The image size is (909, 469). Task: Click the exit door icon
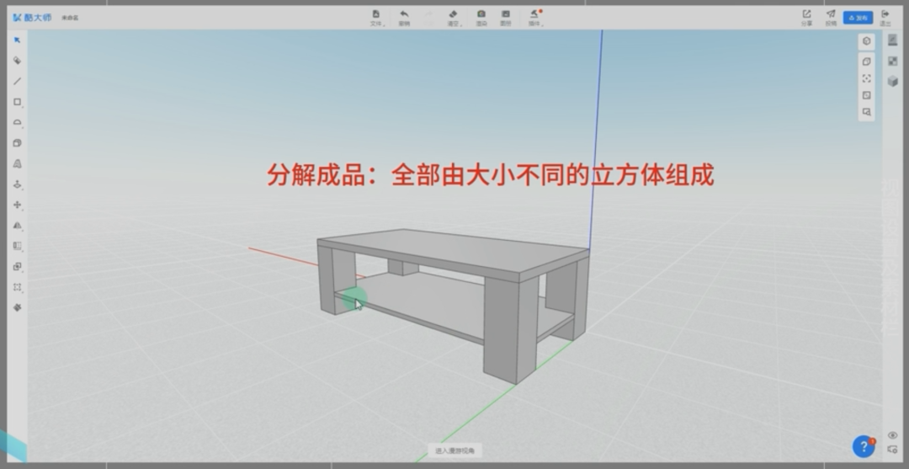pyautogui.click(x=885, y=18)
